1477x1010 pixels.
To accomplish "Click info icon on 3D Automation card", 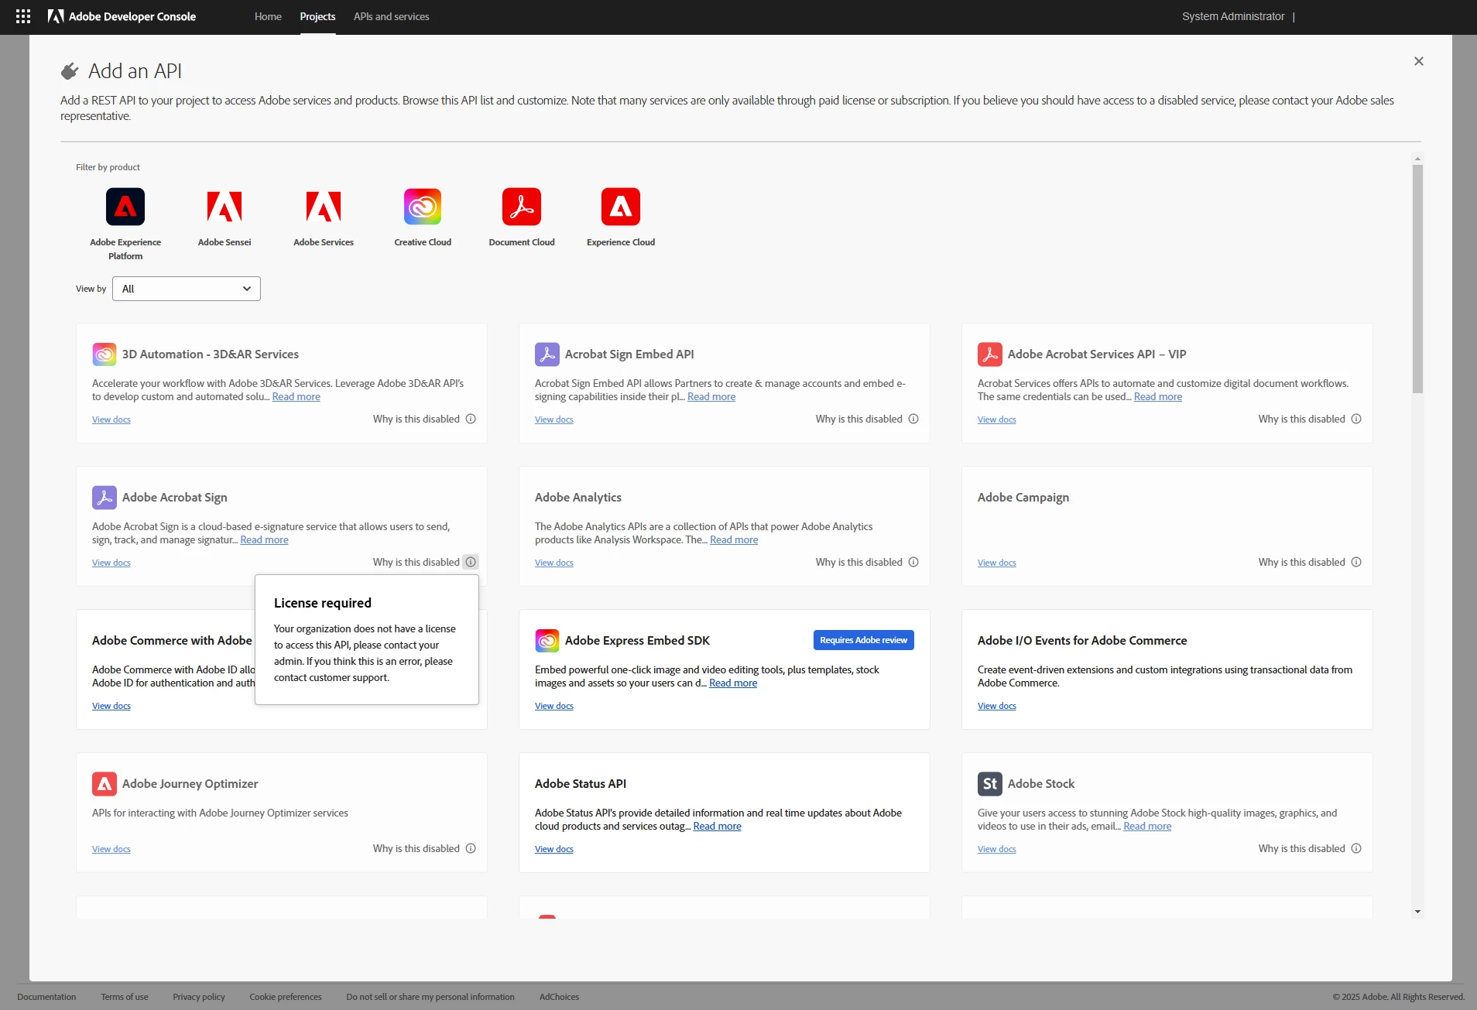I will tap(471, 419).
